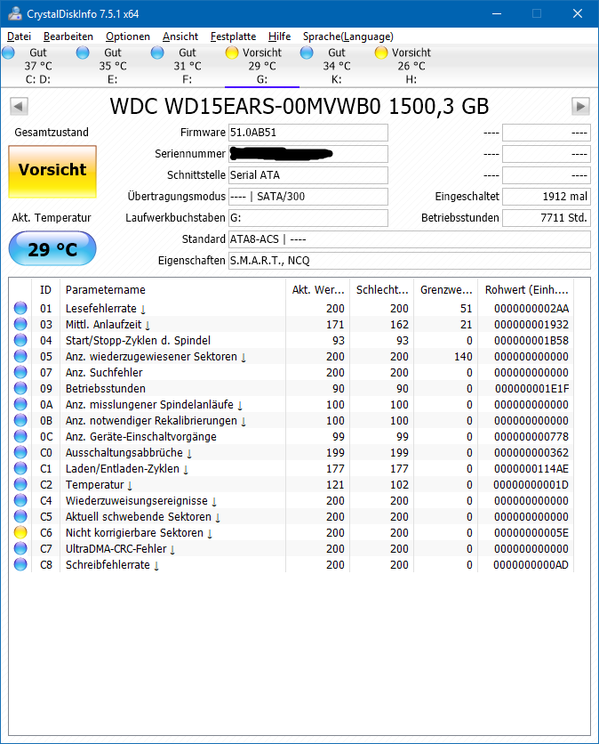Click the Eigenschaften field S.M.A.R.T., NCQ
Image resolution: width=599 pixels, height=744 pixels.
410,261
